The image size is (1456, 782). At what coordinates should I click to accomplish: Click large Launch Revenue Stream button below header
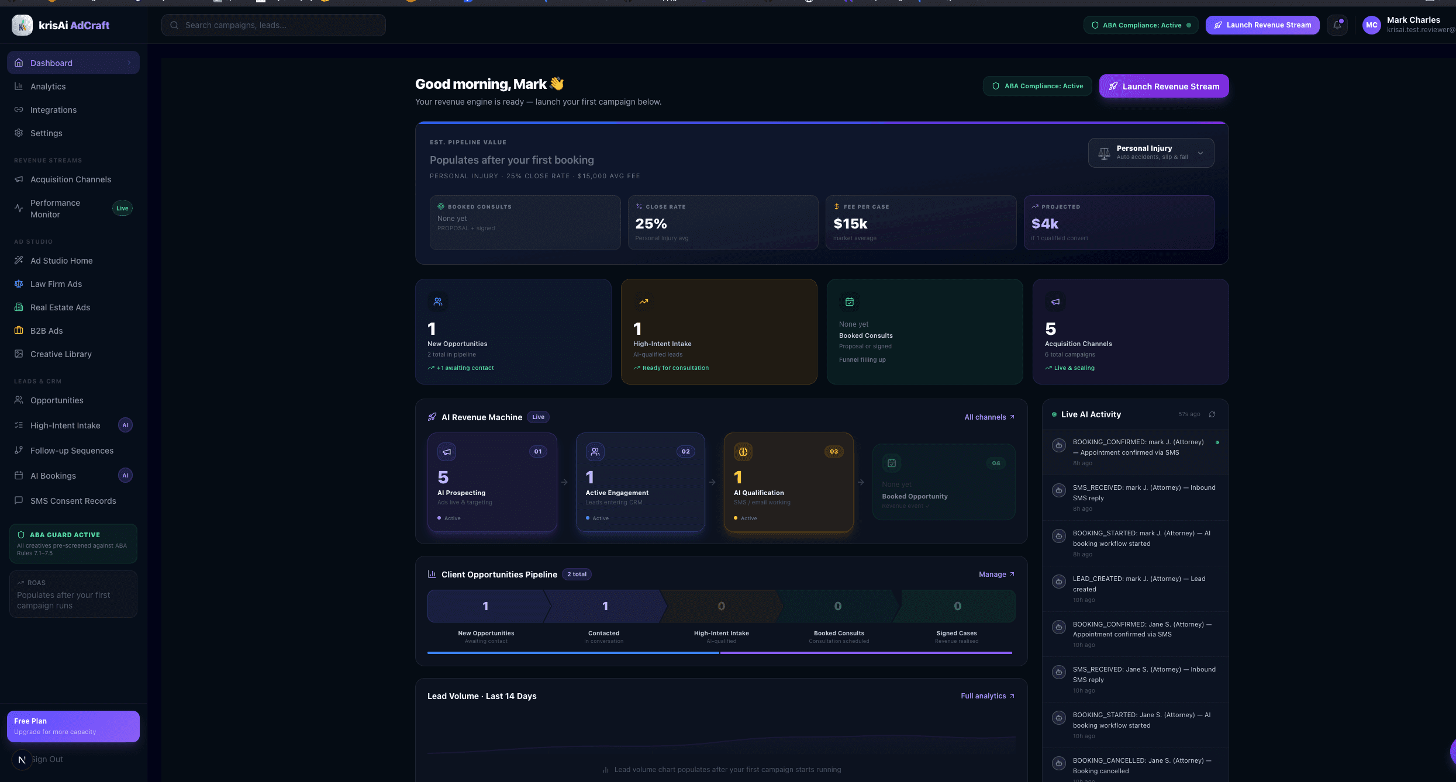(x=1164, y=86)
